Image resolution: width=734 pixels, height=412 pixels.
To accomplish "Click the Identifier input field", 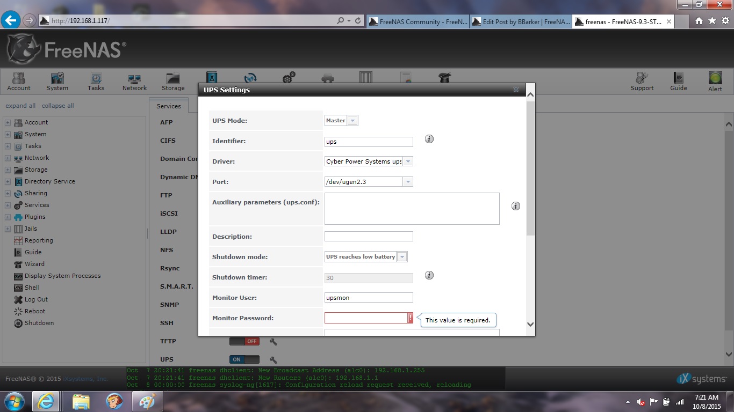I will point(369,142).
